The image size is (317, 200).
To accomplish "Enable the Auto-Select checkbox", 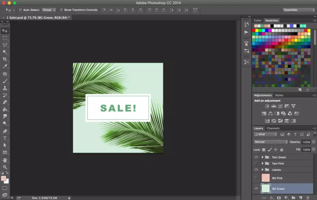I will click(x=21, y=10).
